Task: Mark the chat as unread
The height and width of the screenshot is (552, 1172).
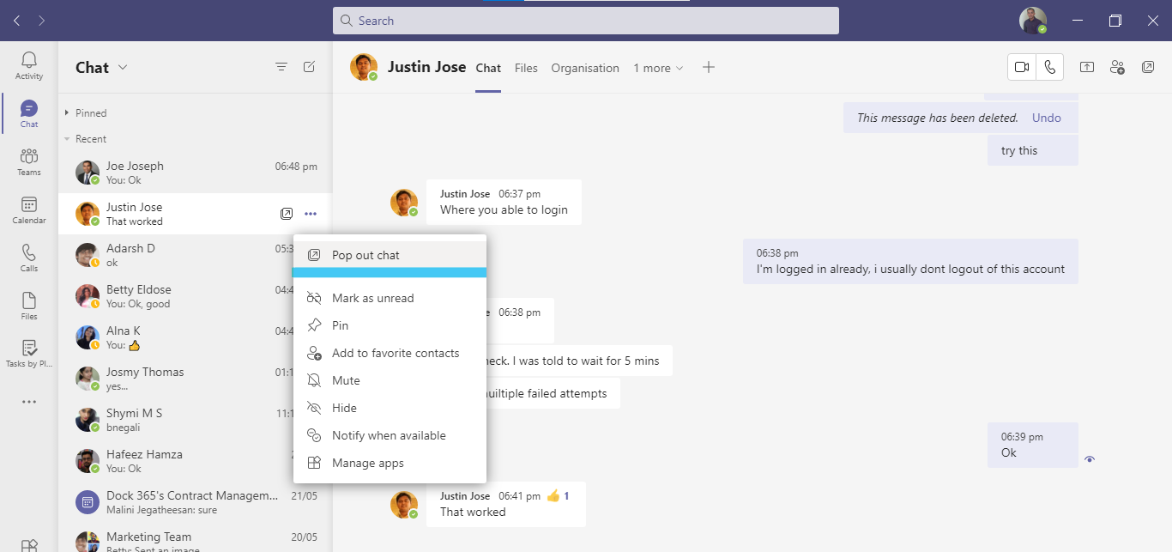Action: point(372,298)
